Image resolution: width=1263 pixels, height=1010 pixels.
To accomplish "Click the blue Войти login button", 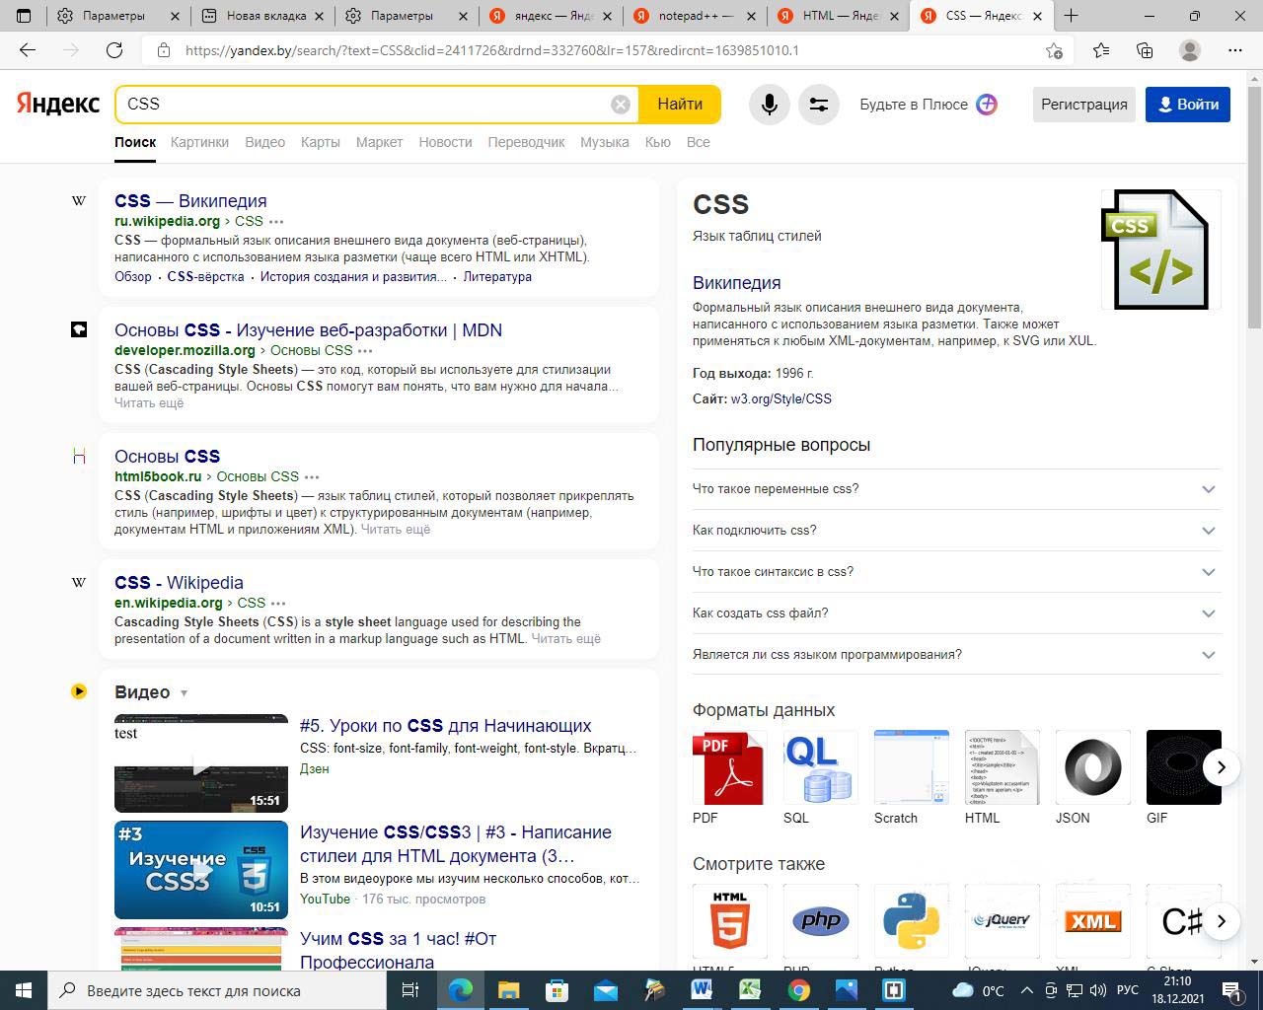I will coord(1187,105).
